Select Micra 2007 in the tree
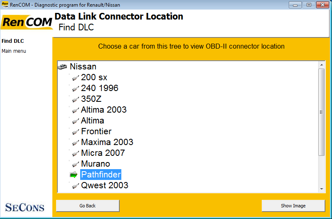Viewport: 332px width, 219px height. coord(103,153)
